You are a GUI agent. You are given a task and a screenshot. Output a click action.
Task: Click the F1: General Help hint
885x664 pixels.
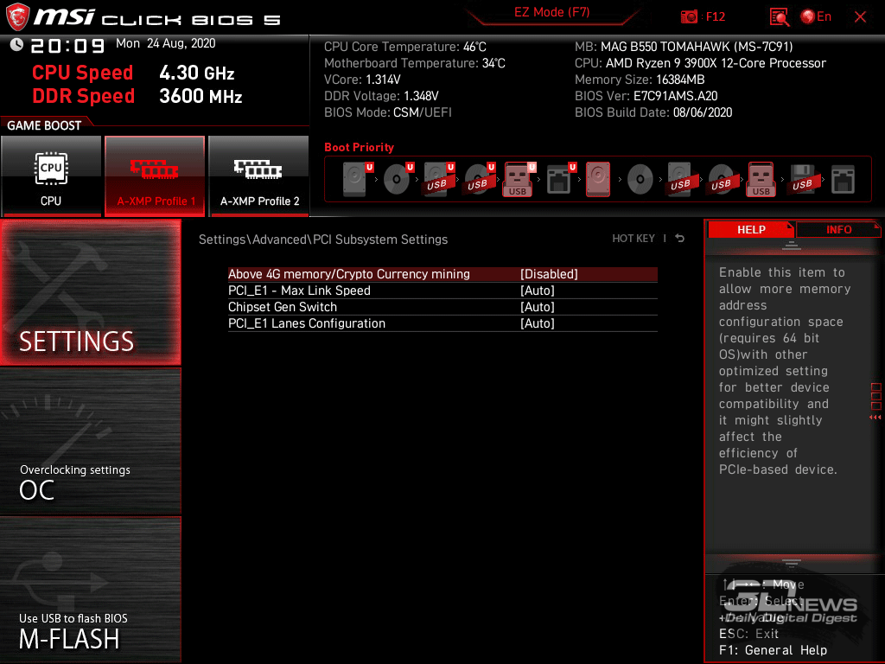point(773,650)
